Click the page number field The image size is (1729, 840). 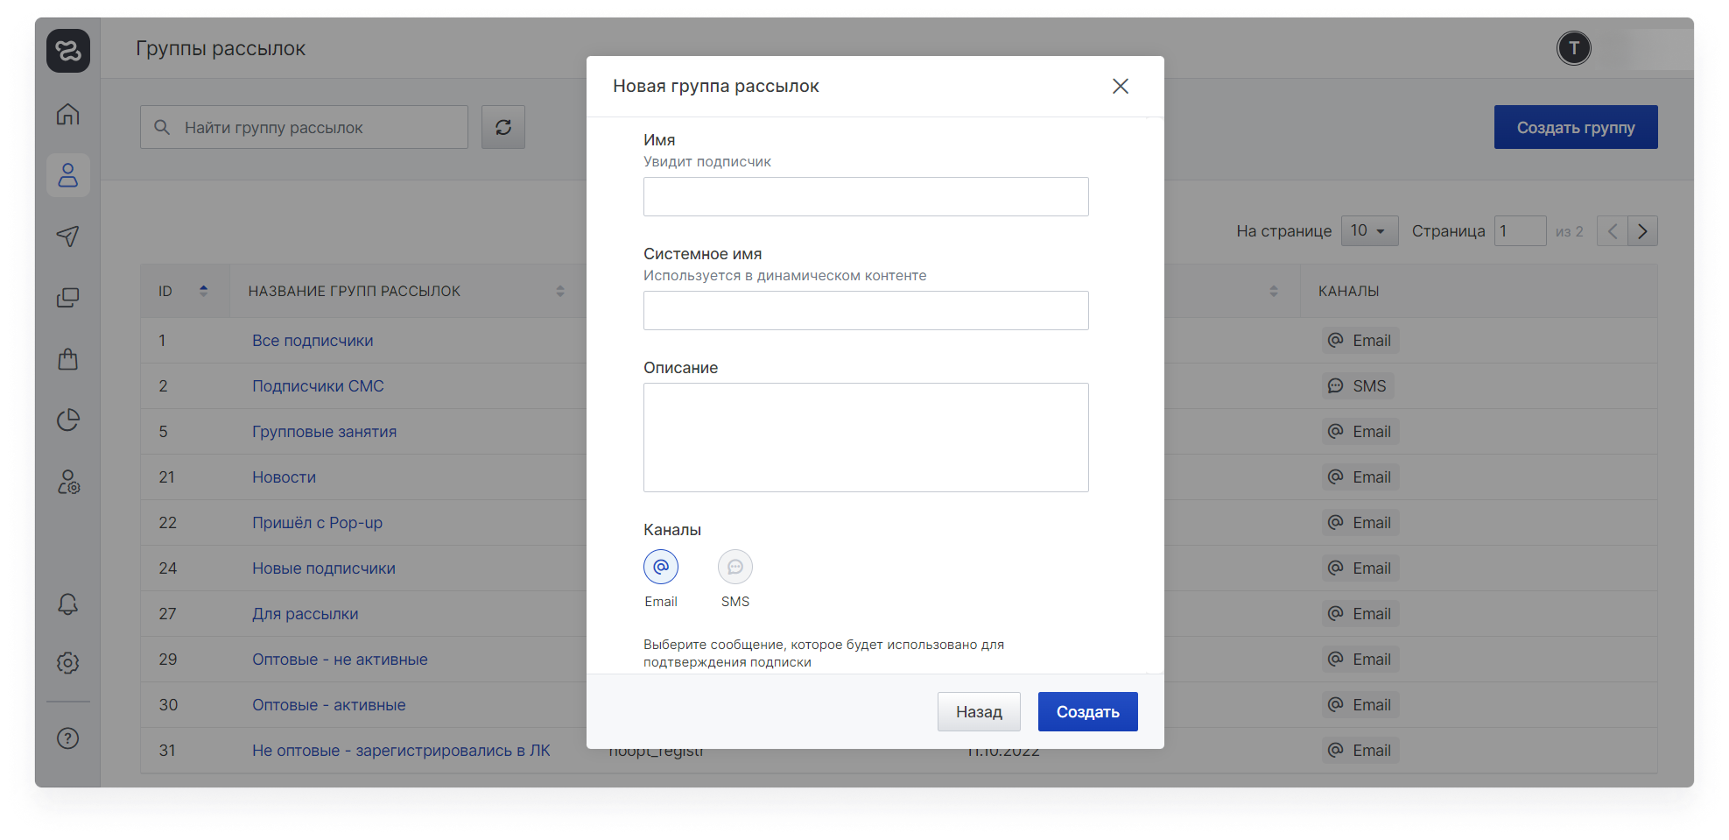[1521, 231]
